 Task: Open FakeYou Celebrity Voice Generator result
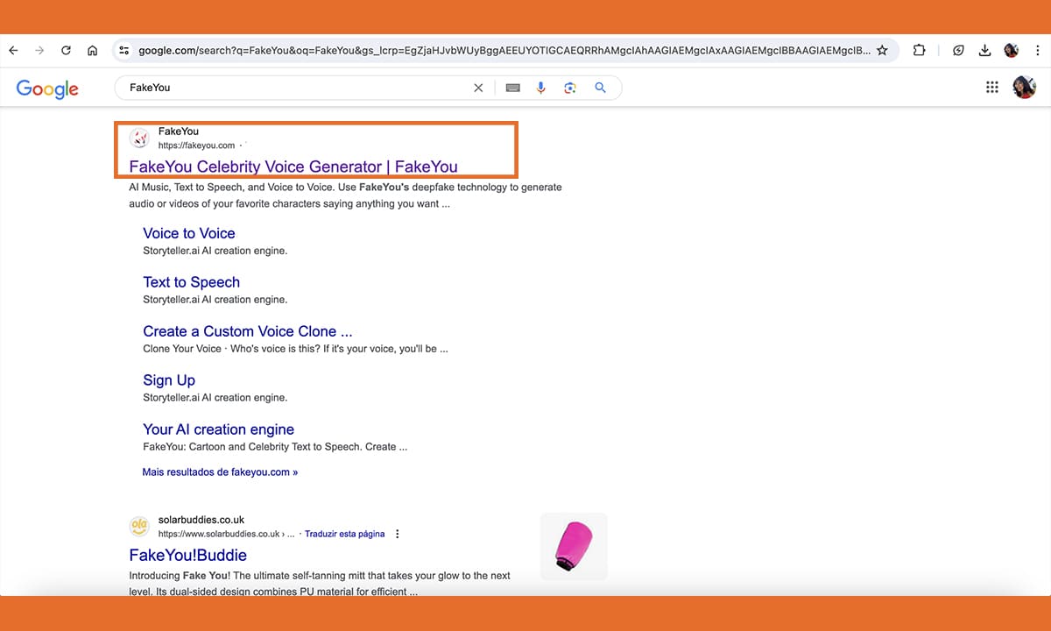293,167
